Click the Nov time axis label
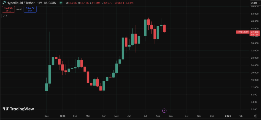The width and height of the screenshot is (261, 120). pyautogui.click(x=199, y=116)
